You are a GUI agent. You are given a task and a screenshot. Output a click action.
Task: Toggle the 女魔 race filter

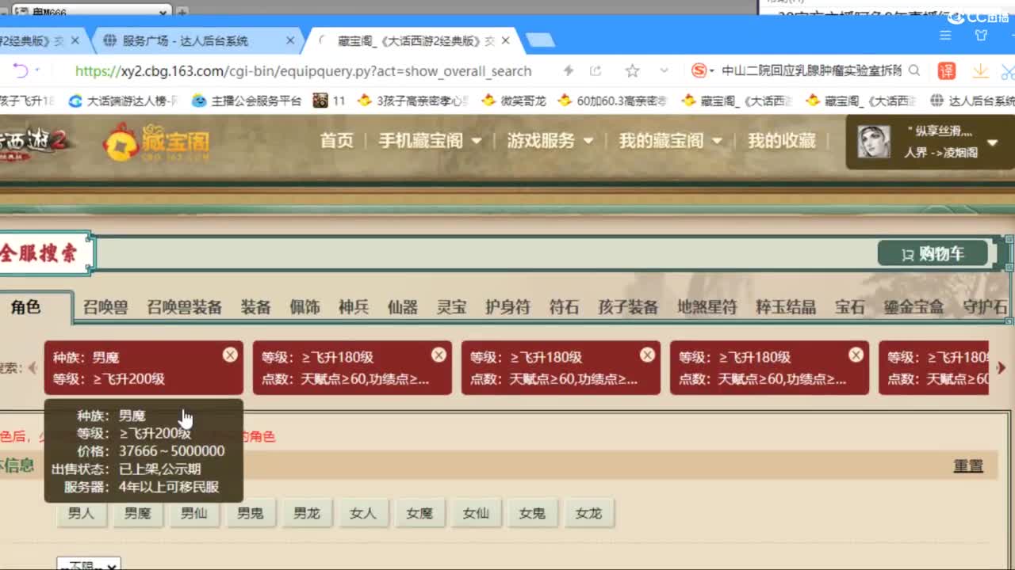419,513
